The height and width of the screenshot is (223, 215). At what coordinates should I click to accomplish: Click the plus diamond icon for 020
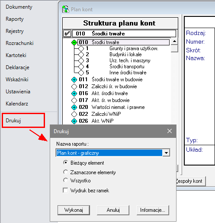[74, 107]
